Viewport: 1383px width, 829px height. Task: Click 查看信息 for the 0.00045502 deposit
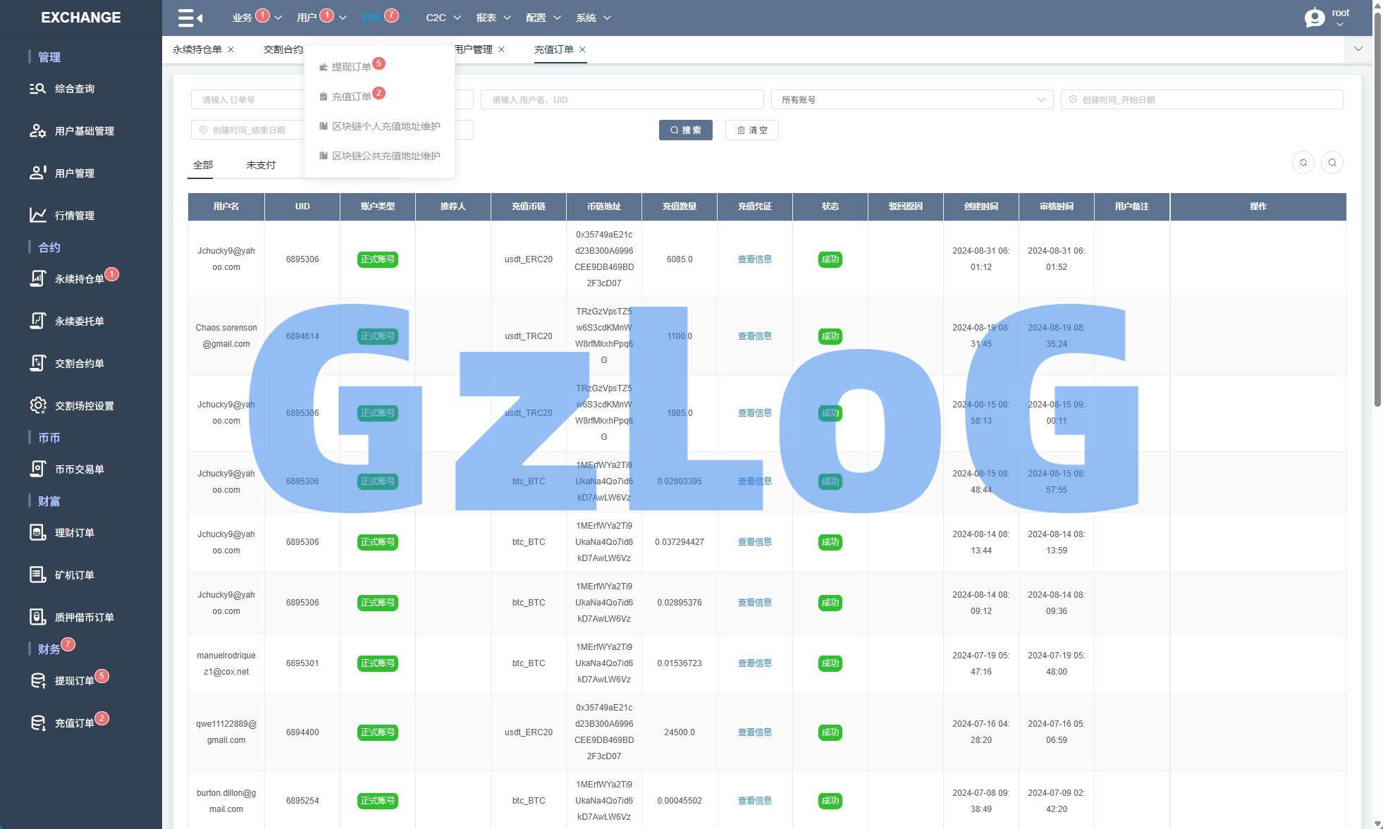tap(755, 801)
